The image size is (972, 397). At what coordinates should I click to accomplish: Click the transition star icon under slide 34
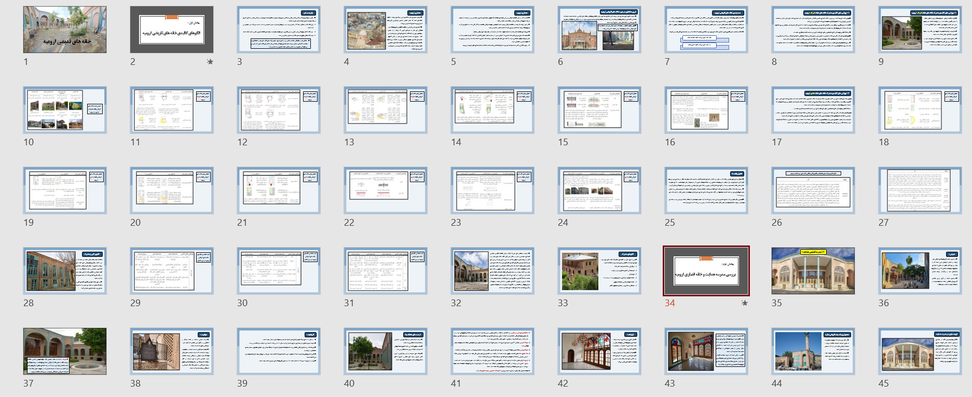click(744, 303)
